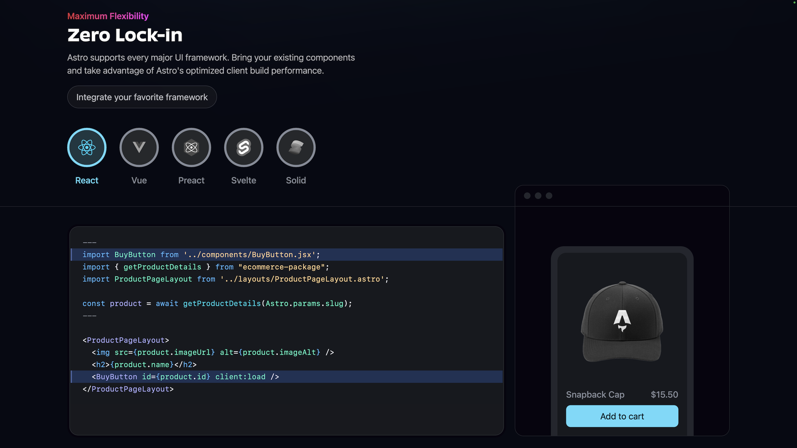Choose the Preact framework icon

point(191,147)
